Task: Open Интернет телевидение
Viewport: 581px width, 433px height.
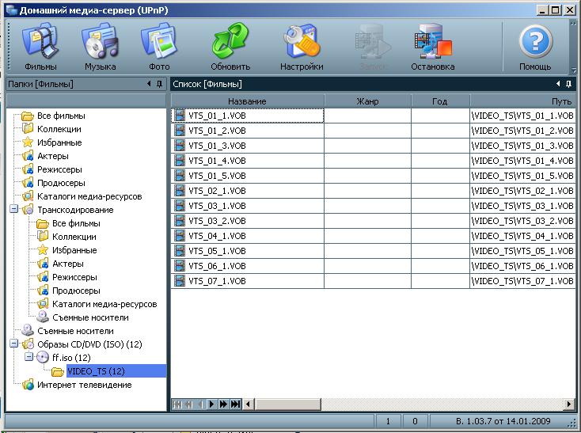Action: (84, 385)
